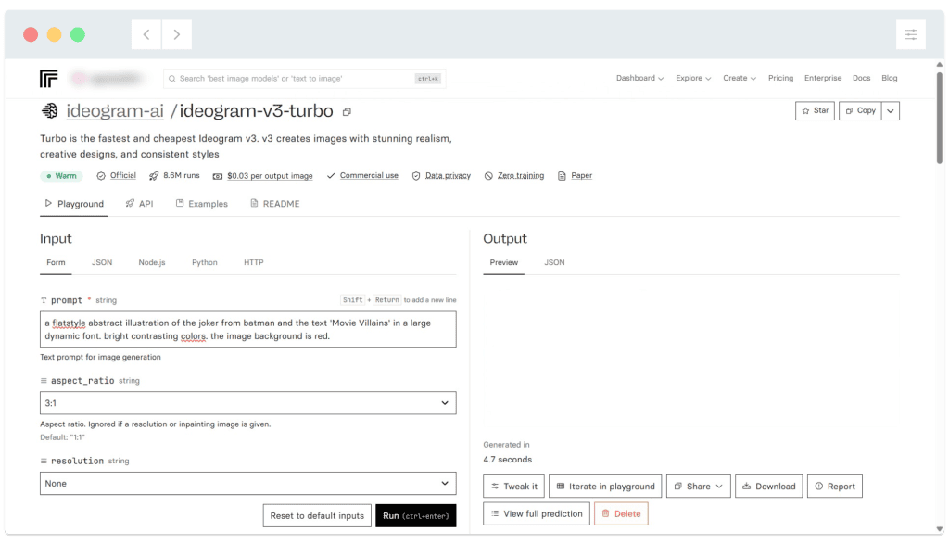Click the page vertical scrollbar
Viewport: 949px width, 544px height.
(x=940, y=118)
